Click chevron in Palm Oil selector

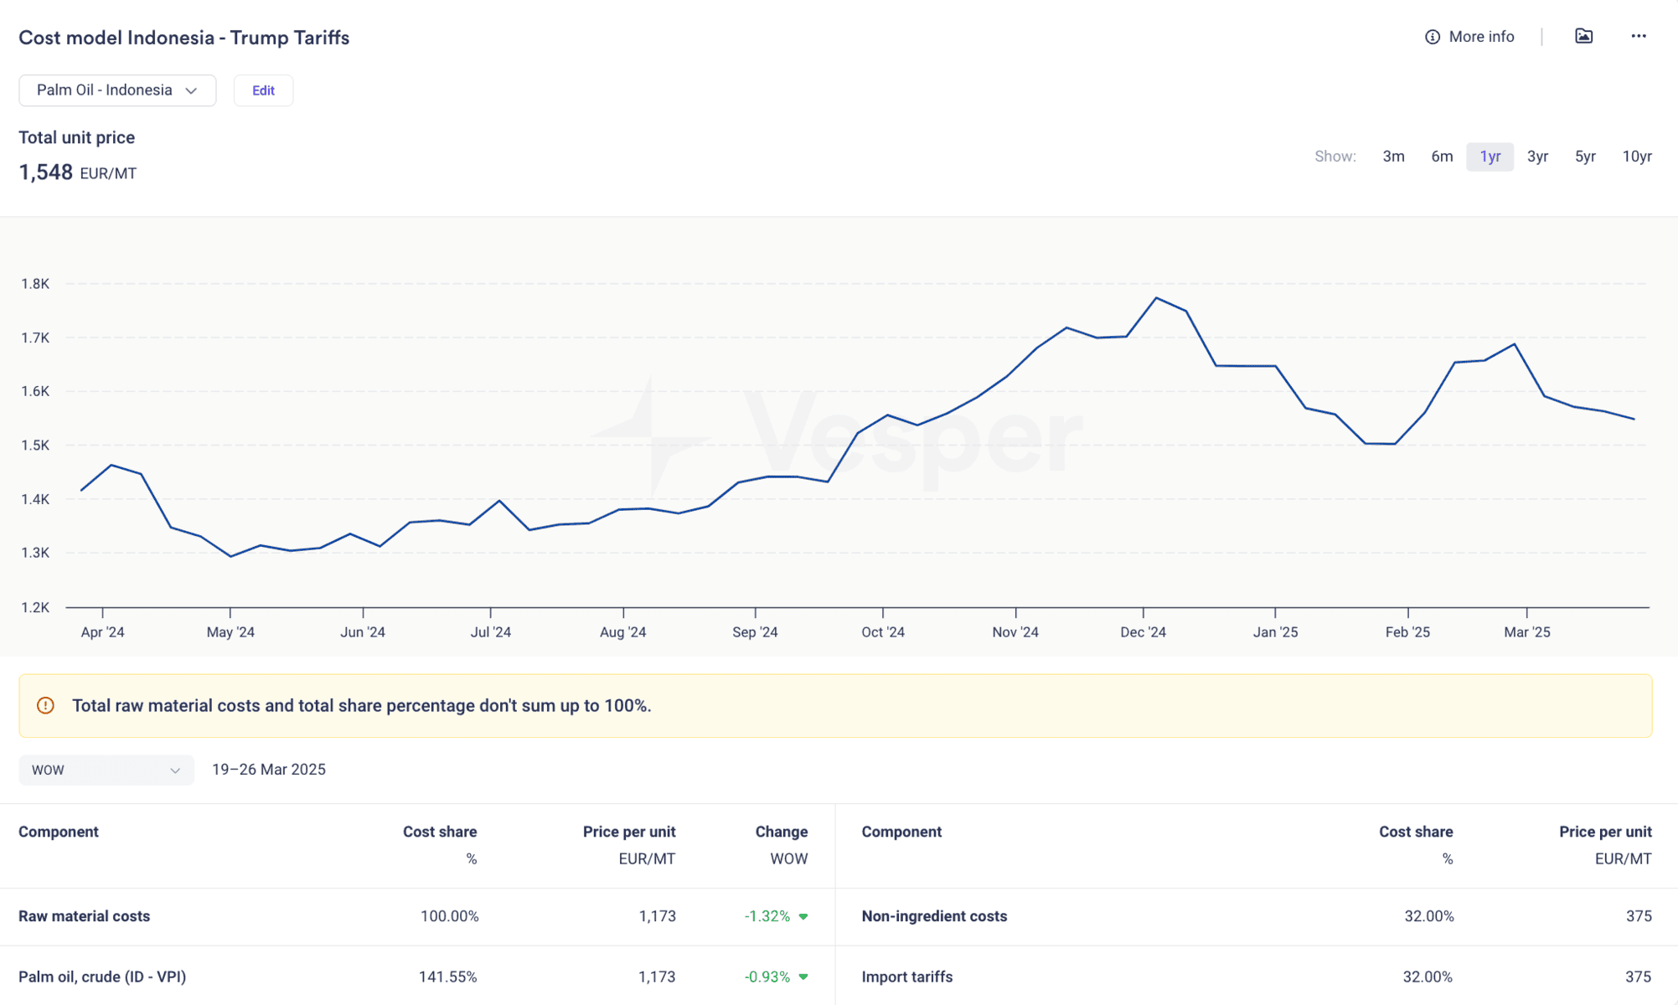(x=191, y=90)
